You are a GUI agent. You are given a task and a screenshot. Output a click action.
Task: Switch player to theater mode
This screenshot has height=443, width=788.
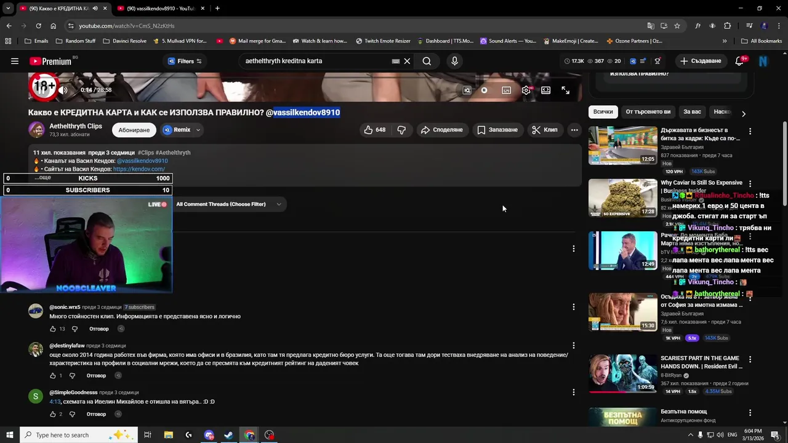pyautogui.click(x=545, y=90)
